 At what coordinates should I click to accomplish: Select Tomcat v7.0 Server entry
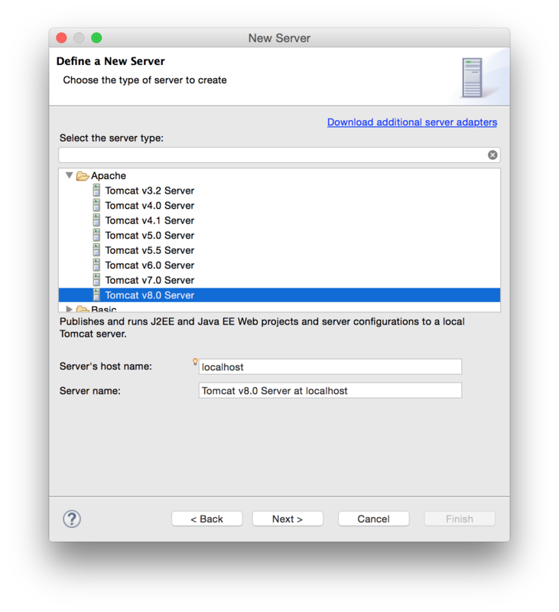point(149,280)
